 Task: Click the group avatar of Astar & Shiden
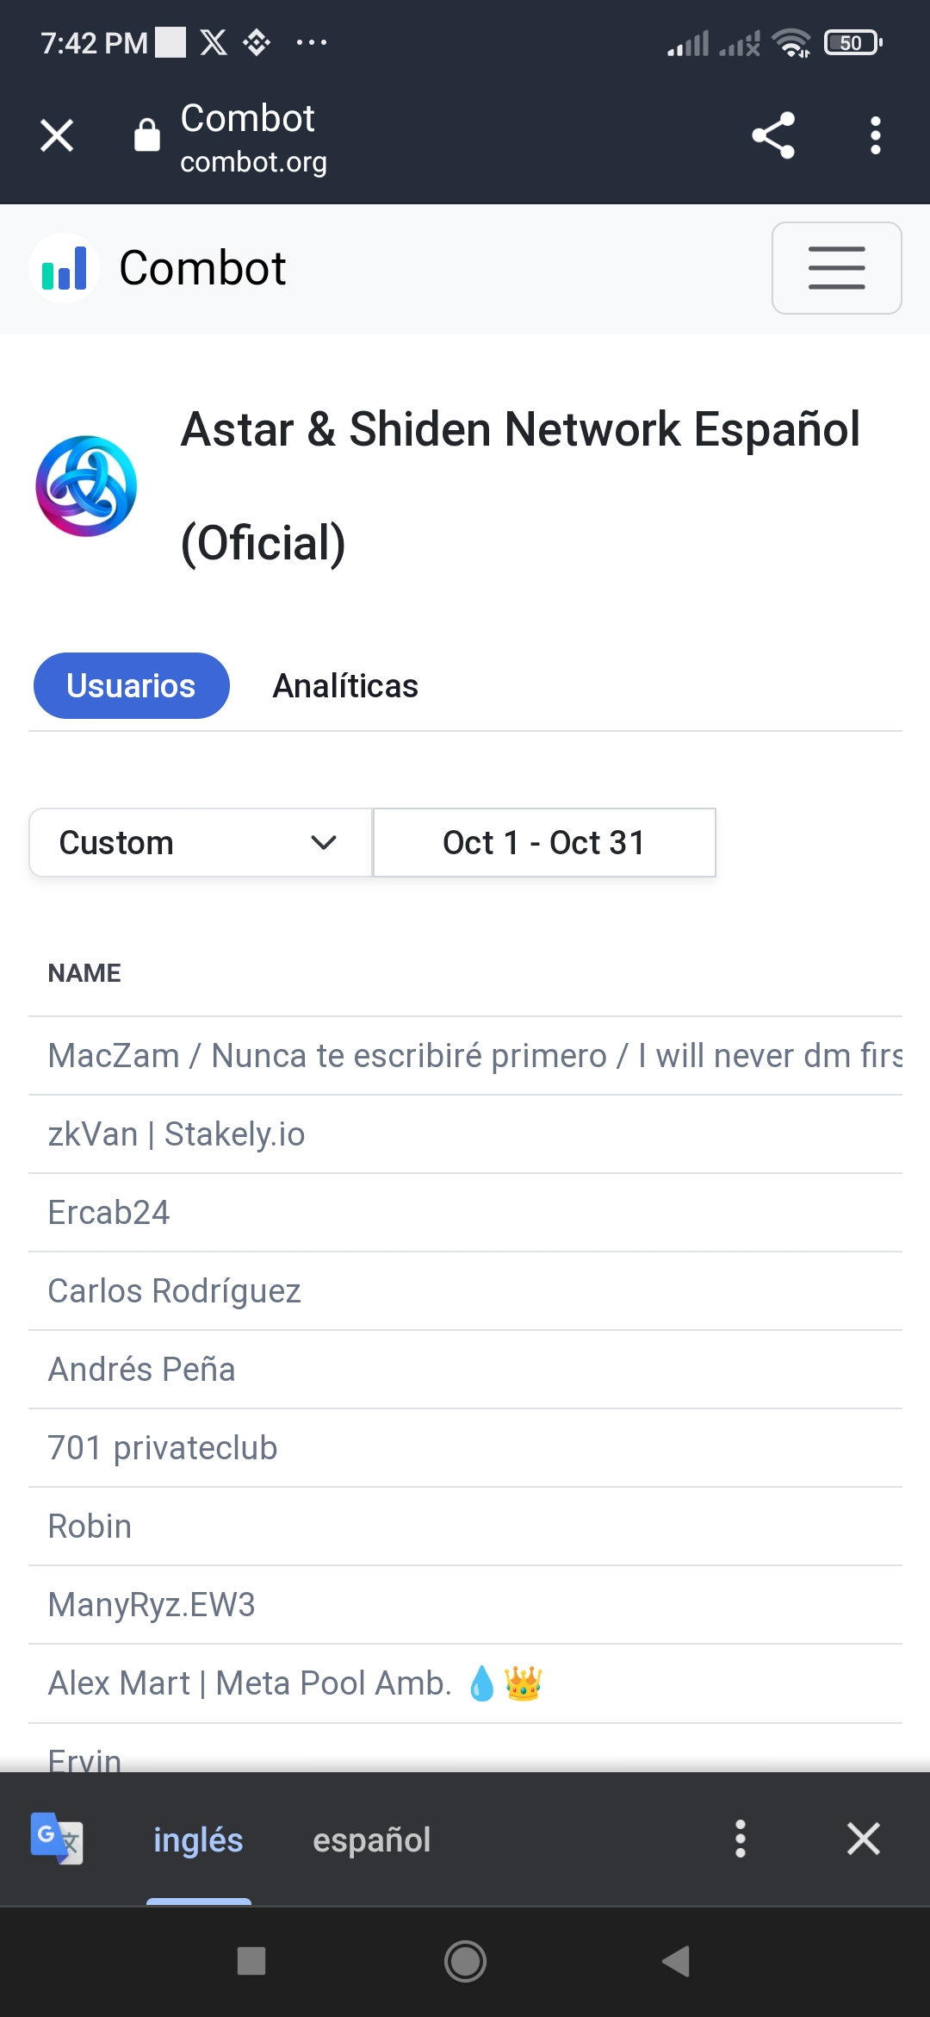coord(84,486)
